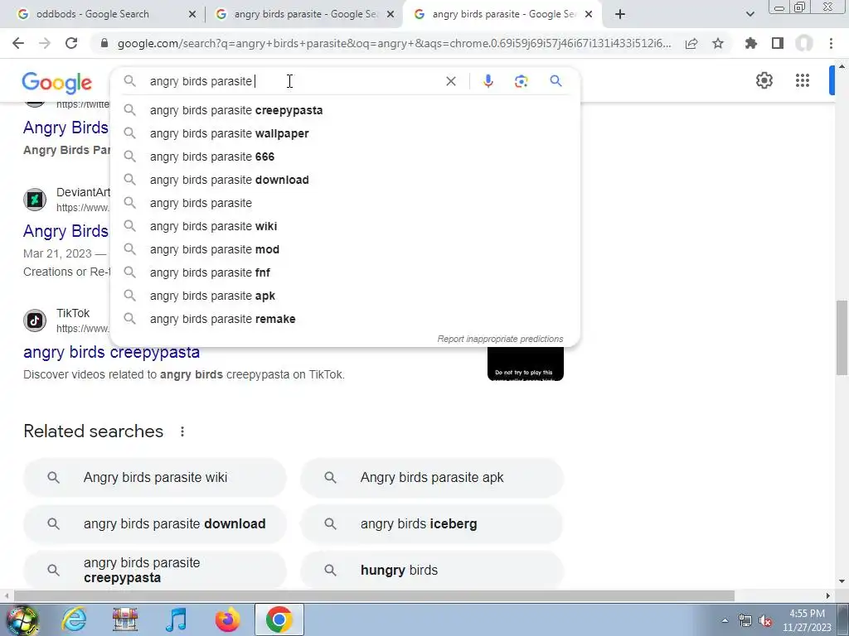The image size is (849, 636).
Task: Clear the search box with the X icon
Action: tap(450, 81)
